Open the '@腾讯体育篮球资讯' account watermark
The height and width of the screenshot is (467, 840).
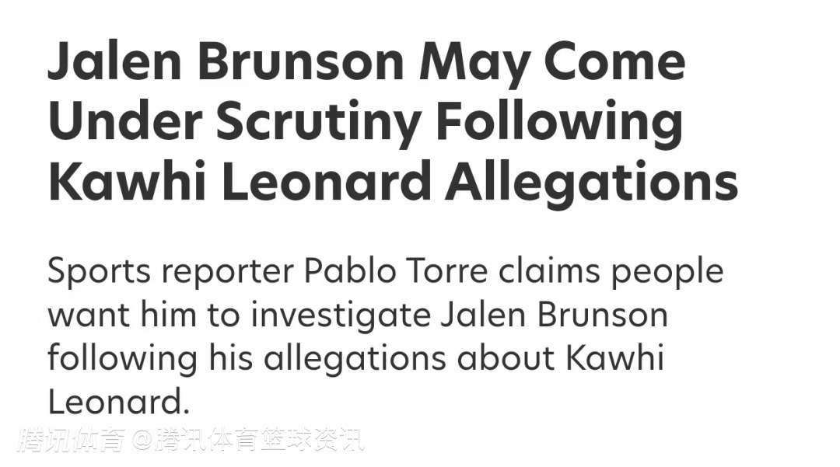tap(247, 441)
